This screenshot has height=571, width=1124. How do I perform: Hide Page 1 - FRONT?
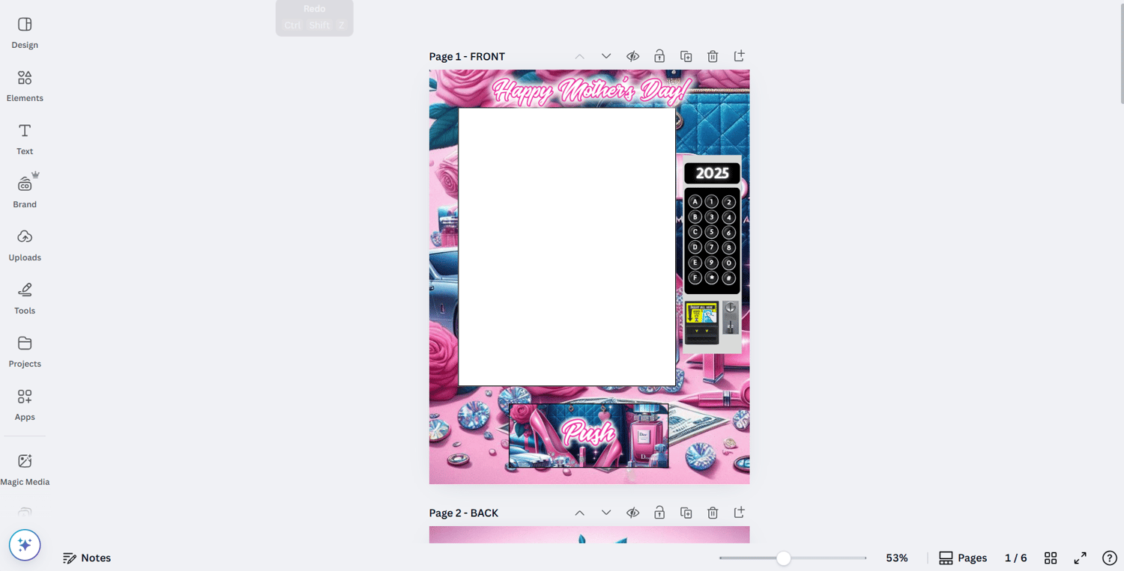(632, 56)
